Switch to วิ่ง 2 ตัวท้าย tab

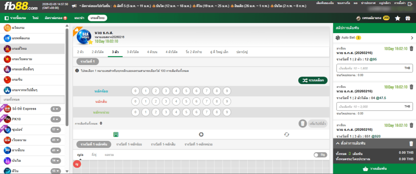pyautogui.click(x=194, y=52)
